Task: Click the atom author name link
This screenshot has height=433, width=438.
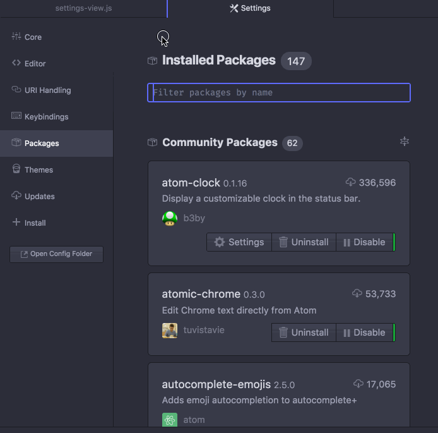Action: point(194,420)
